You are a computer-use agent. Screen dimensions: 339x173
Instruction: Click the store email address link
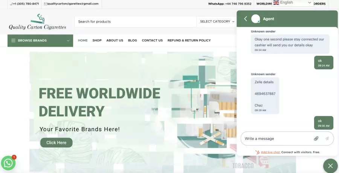tap(72, 4)
